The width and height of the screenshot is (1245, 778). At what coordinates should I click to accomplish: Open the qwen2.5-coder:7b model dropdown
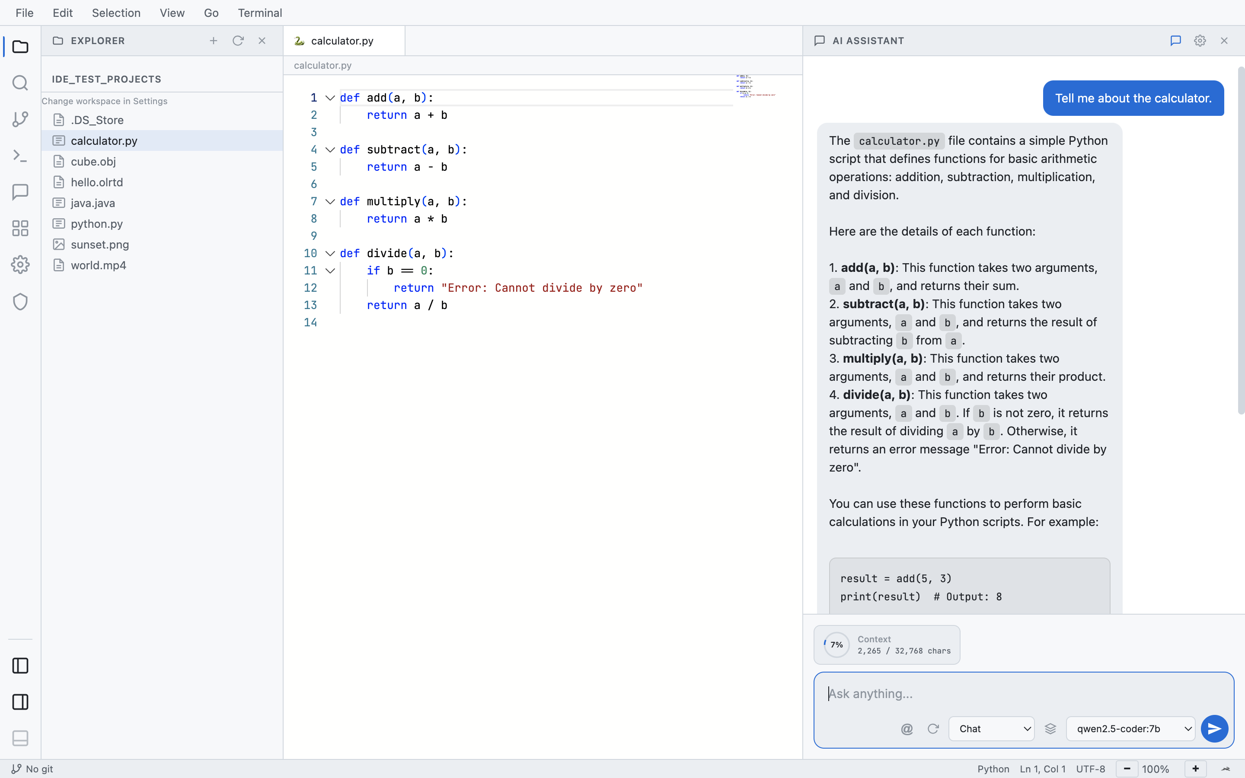tap(1130, 729)
